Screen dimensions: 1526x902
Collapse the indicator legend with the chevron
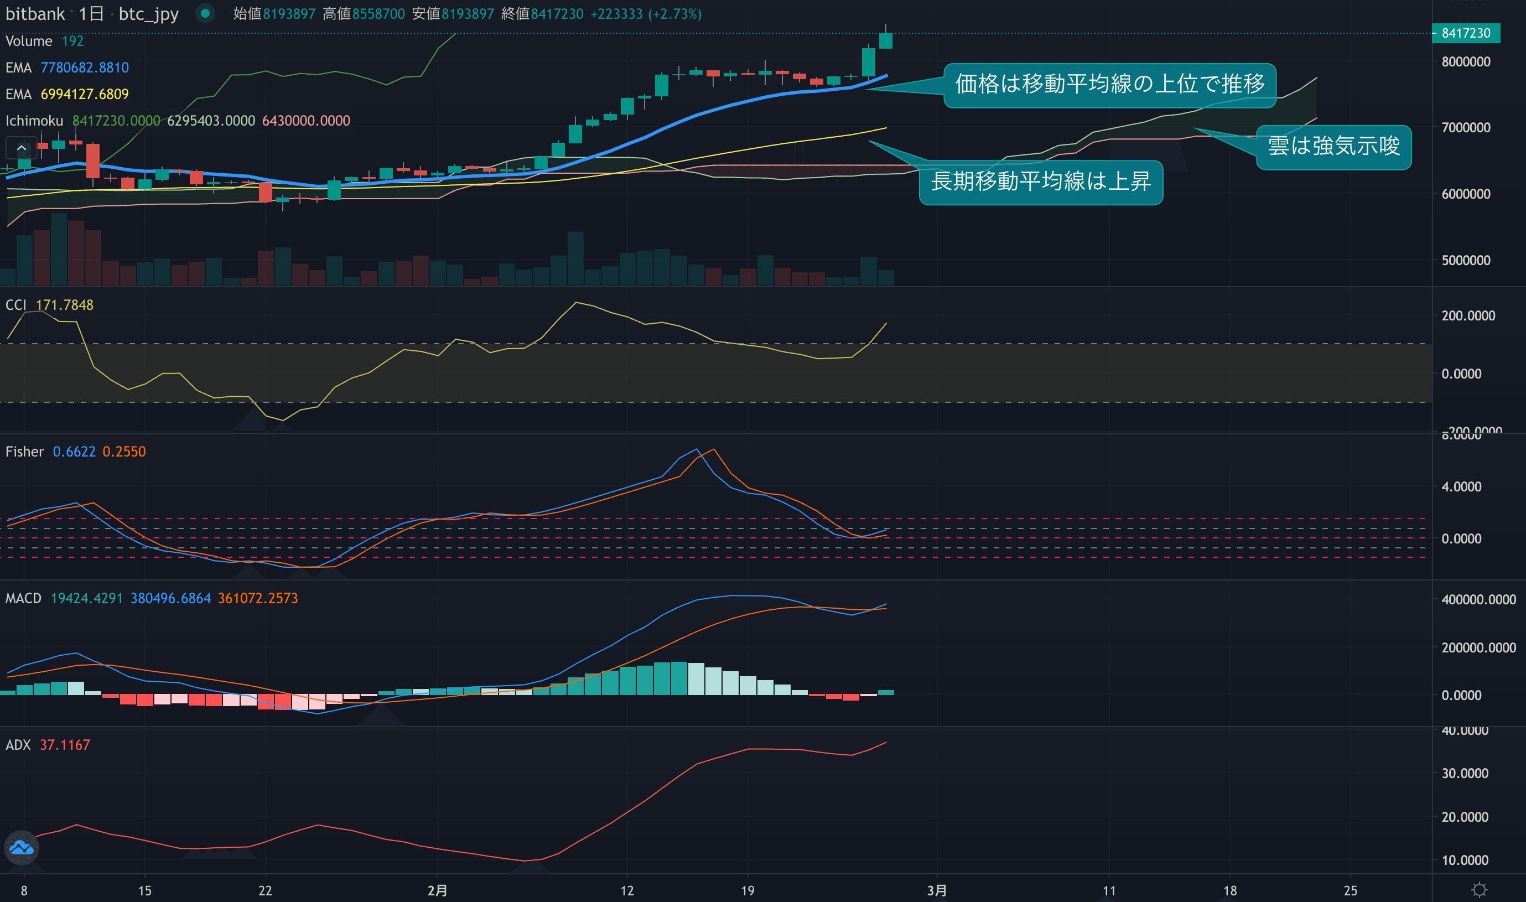(x=21, y=148)
